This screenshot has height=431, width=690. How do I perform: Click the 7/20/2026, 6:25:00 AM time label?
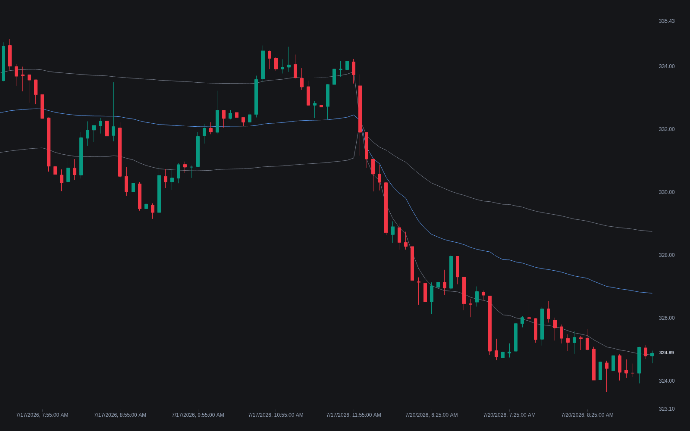(432, 415)
